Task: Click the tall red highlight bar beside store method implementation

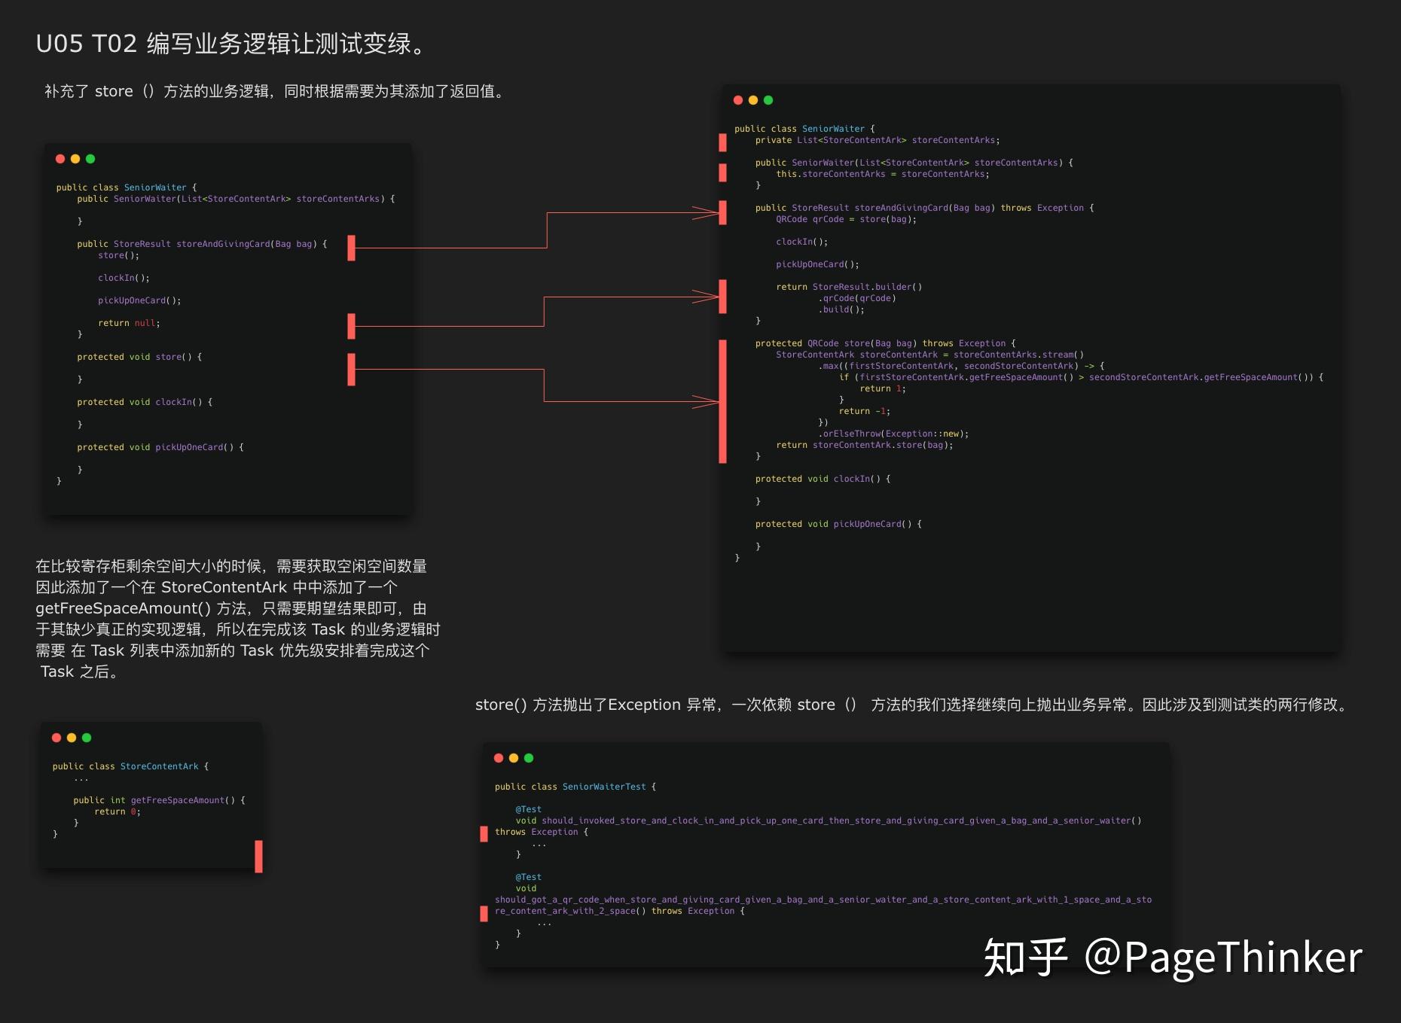Action: 722,399
